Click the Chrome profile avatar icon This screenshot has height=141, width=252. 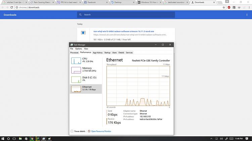[227, 2]
